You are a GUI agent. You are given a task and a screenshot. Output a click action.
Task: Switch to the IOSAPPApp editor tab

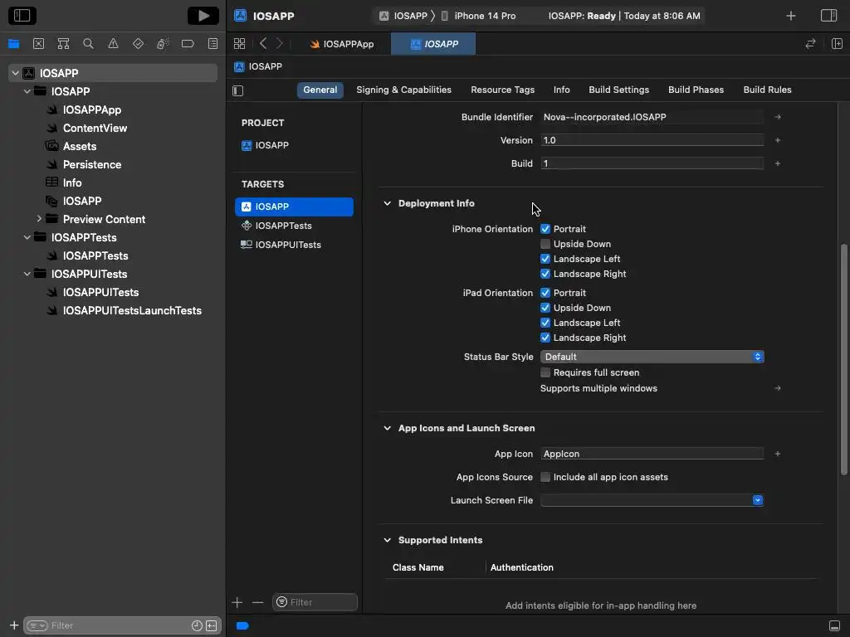(x=342, y=44)
